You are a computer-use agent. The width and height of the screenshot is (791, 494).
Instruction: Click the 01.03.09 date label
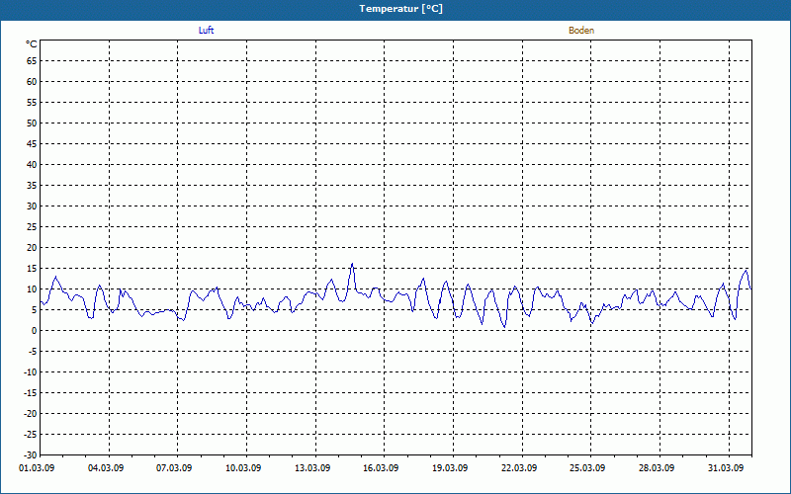[37, 468]
